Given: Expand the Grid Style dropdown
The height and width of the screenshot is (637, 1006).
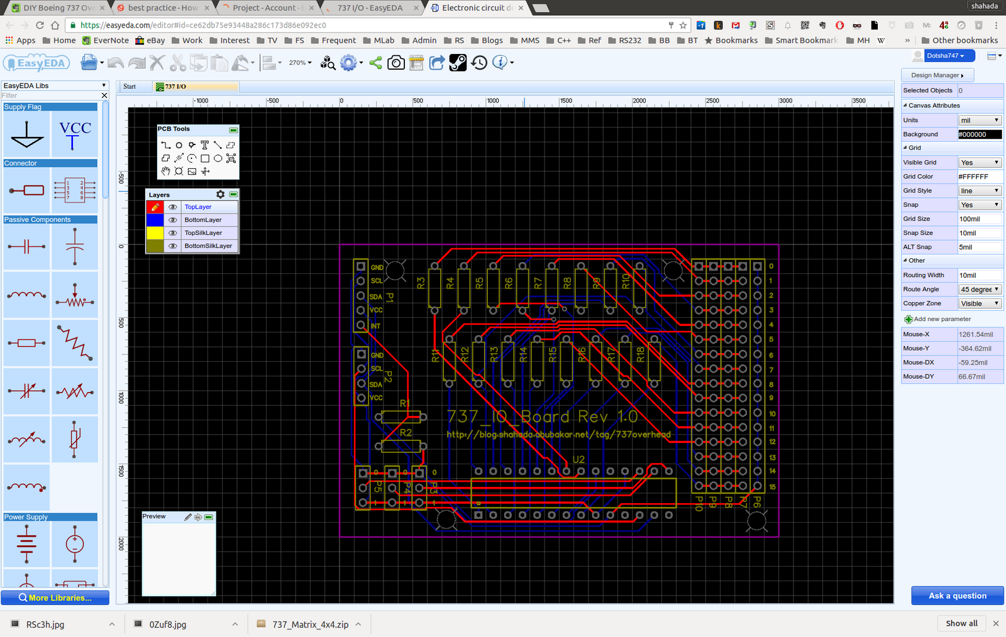Looking at the screenshot, I should point(979,191).
